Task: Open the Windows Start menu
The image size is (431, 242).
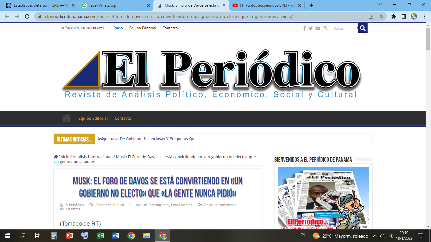Action: point(7,236)
